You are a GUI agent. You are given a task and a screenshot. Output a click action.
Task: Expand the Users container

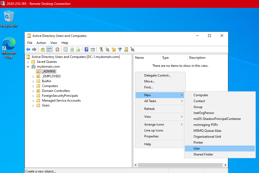click(33, 105)
